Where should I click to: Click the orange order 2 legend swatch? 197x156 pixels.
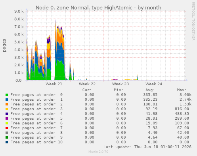pos(7,104)
